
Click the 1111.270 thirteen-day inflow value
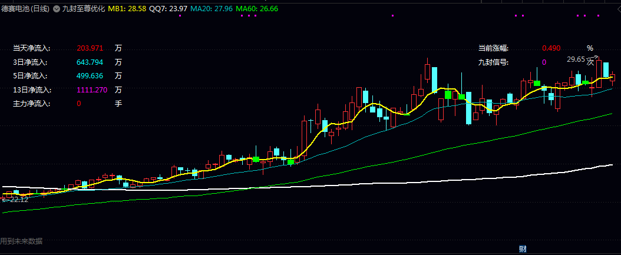click(x=92, y=90)
